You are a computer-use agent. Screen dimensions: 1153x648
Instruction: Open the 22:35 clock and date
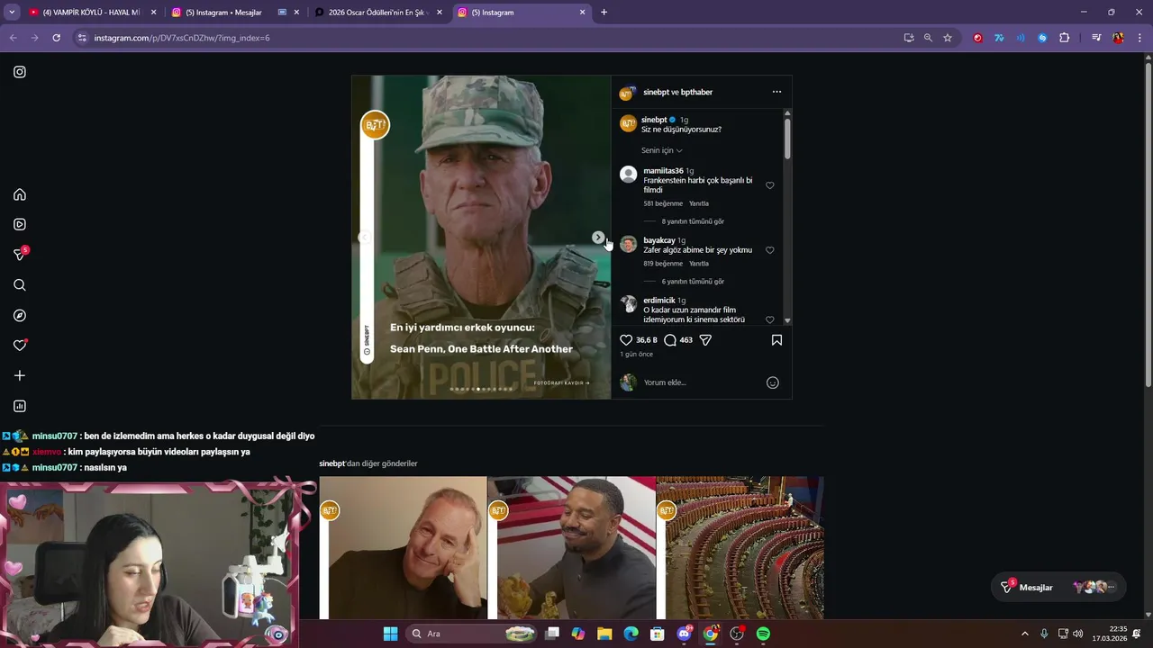tap(1109, 634)
